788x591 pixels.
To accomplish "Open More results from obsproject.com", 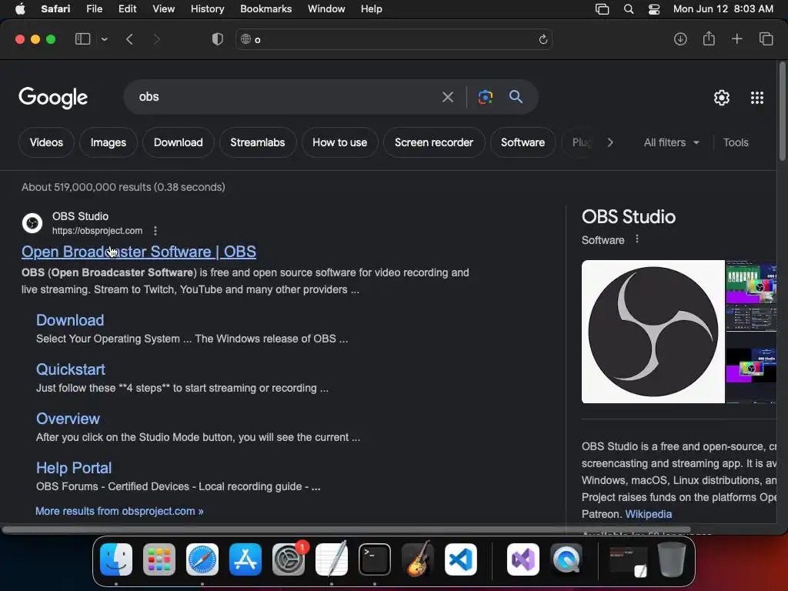I will click(119, 511).
